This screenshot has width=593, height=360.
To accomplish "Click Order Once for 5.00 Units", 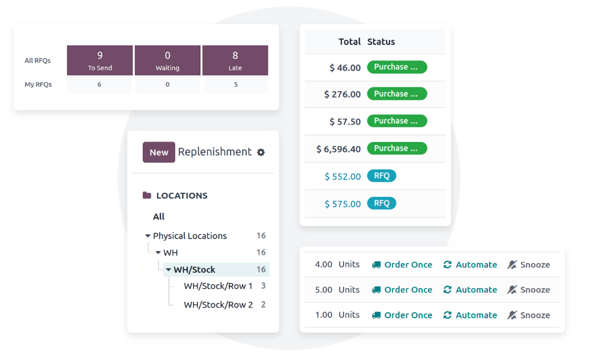I will [x=408, y=290].
